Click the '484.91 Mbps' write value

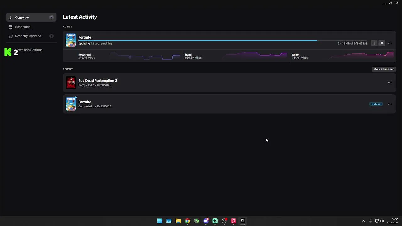point(300,58)
